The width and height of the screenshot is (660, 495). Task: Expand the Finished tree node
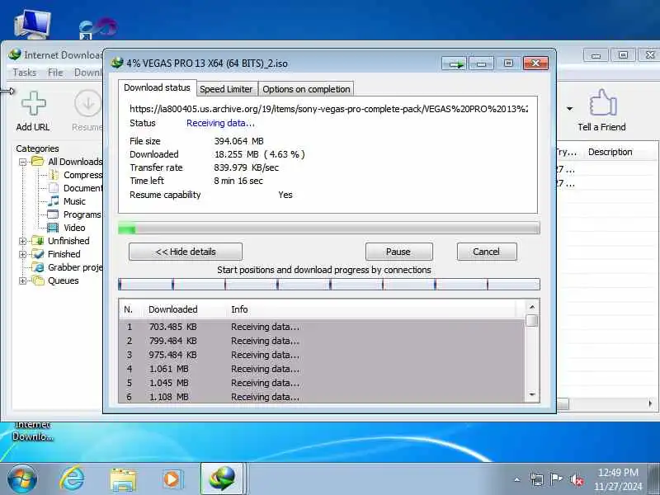click(x=23, y=255)
